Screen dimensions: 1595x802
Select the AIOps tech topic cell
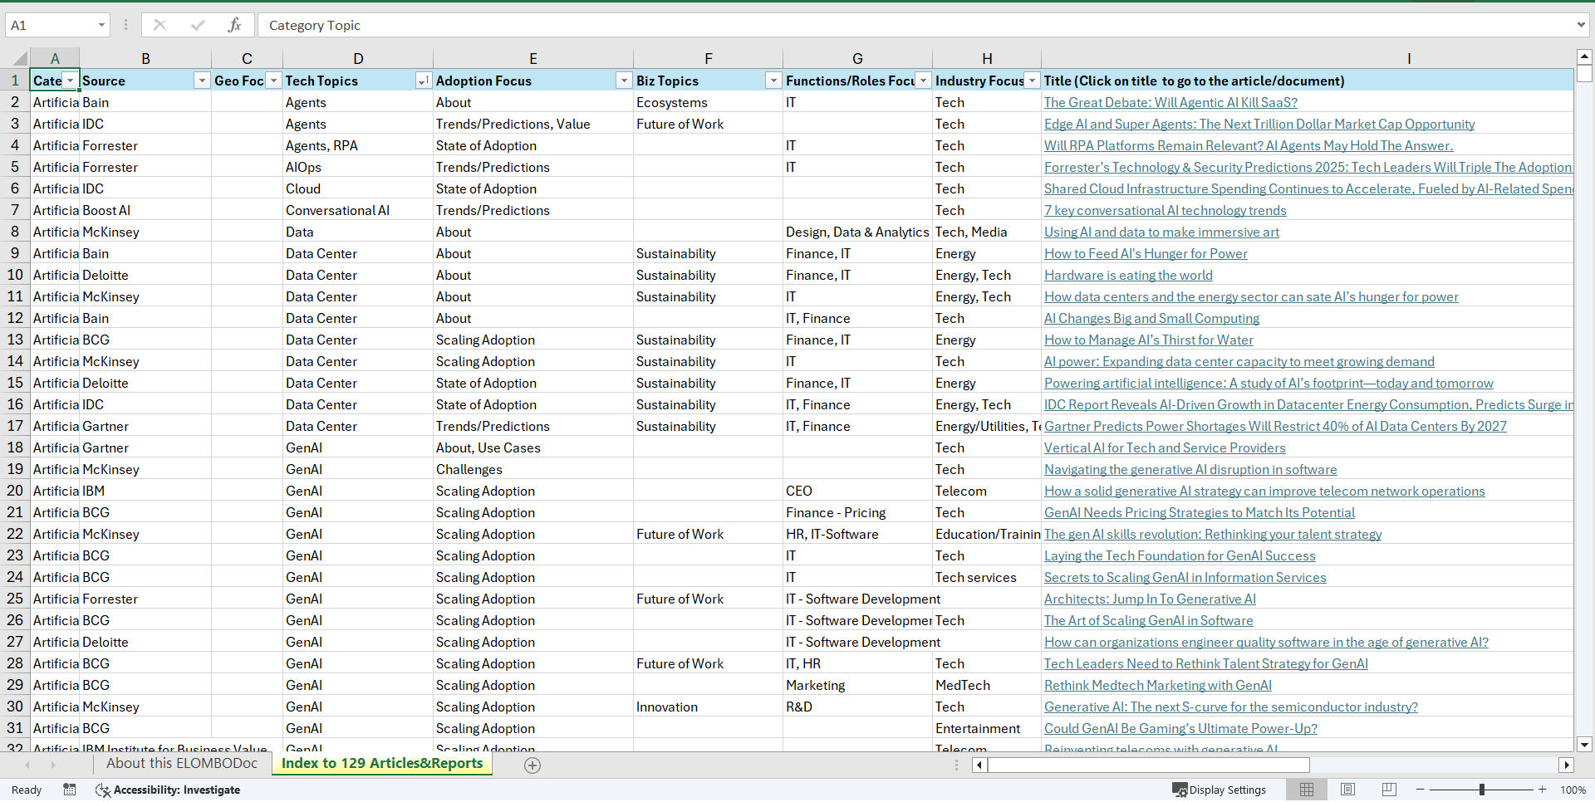tap(357, 167)
